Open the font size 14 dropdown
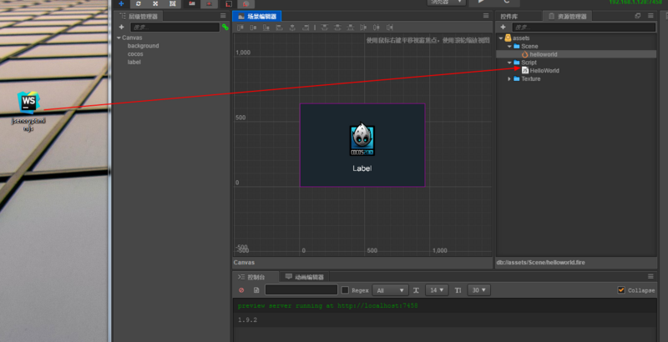The height and width of the screenshot is (342, 668). point(437,290)
